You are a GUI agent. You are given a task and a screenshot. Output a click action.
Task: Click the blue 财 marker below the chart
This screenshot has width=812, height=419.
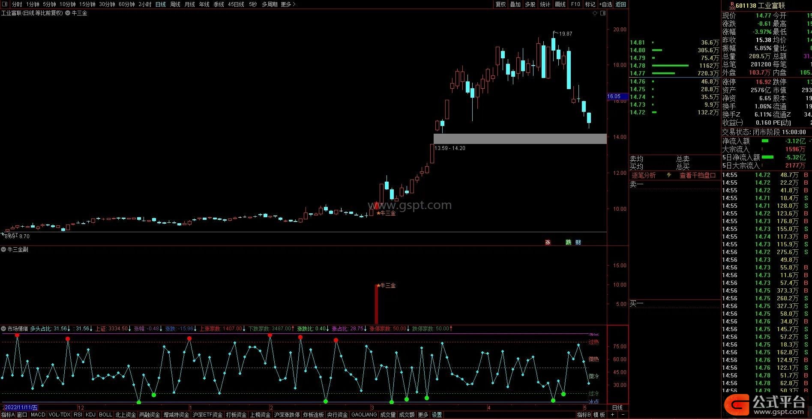point(578,242)
